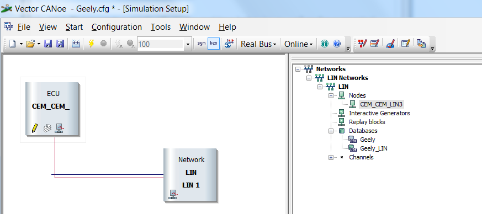
Task: Click the Stop measurement round icon
Action: tap(103, 44)
